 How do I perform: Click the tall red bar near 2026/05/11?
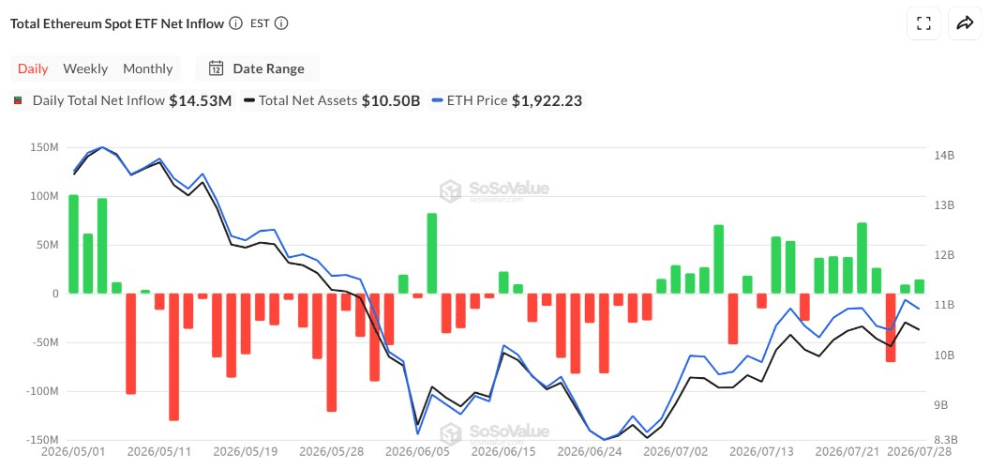pyautogui.click(x=173, y=356)
